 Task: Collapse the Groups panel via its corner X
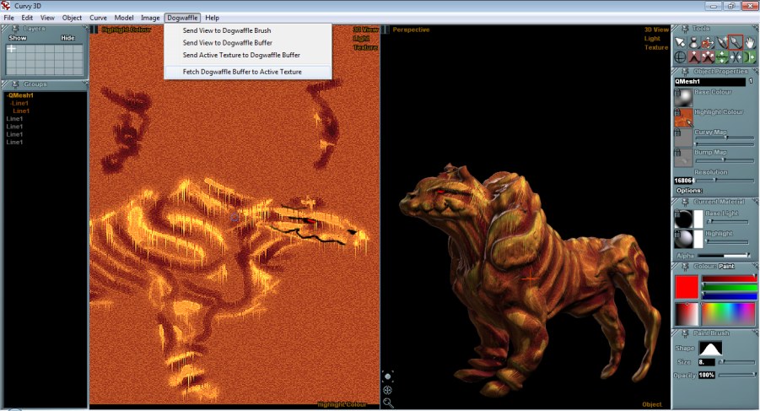[85, 83]
